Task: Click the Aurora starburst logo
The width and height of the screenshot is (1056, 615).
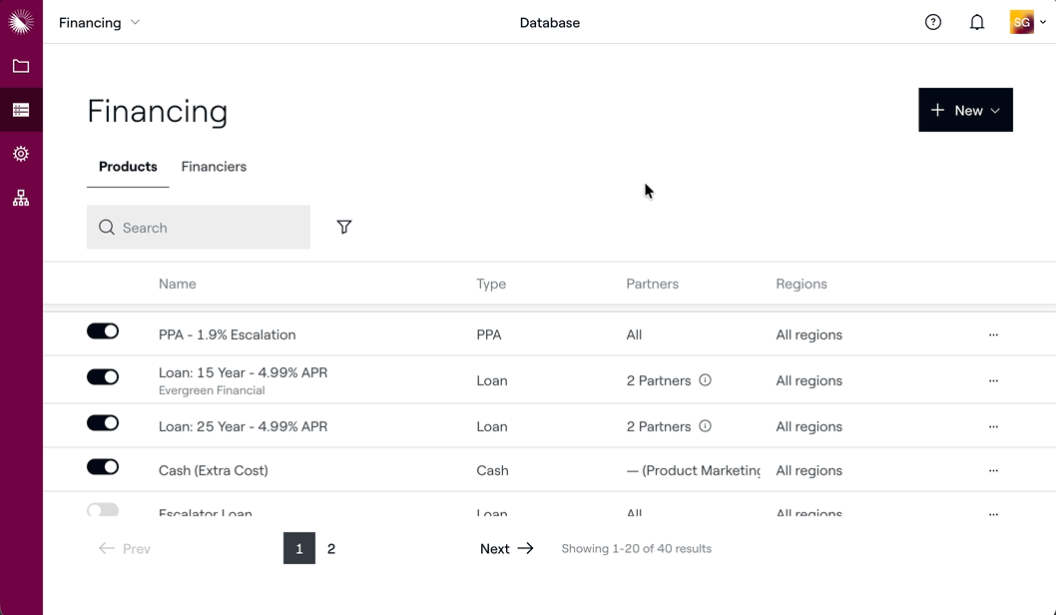Action: [21, 22]
